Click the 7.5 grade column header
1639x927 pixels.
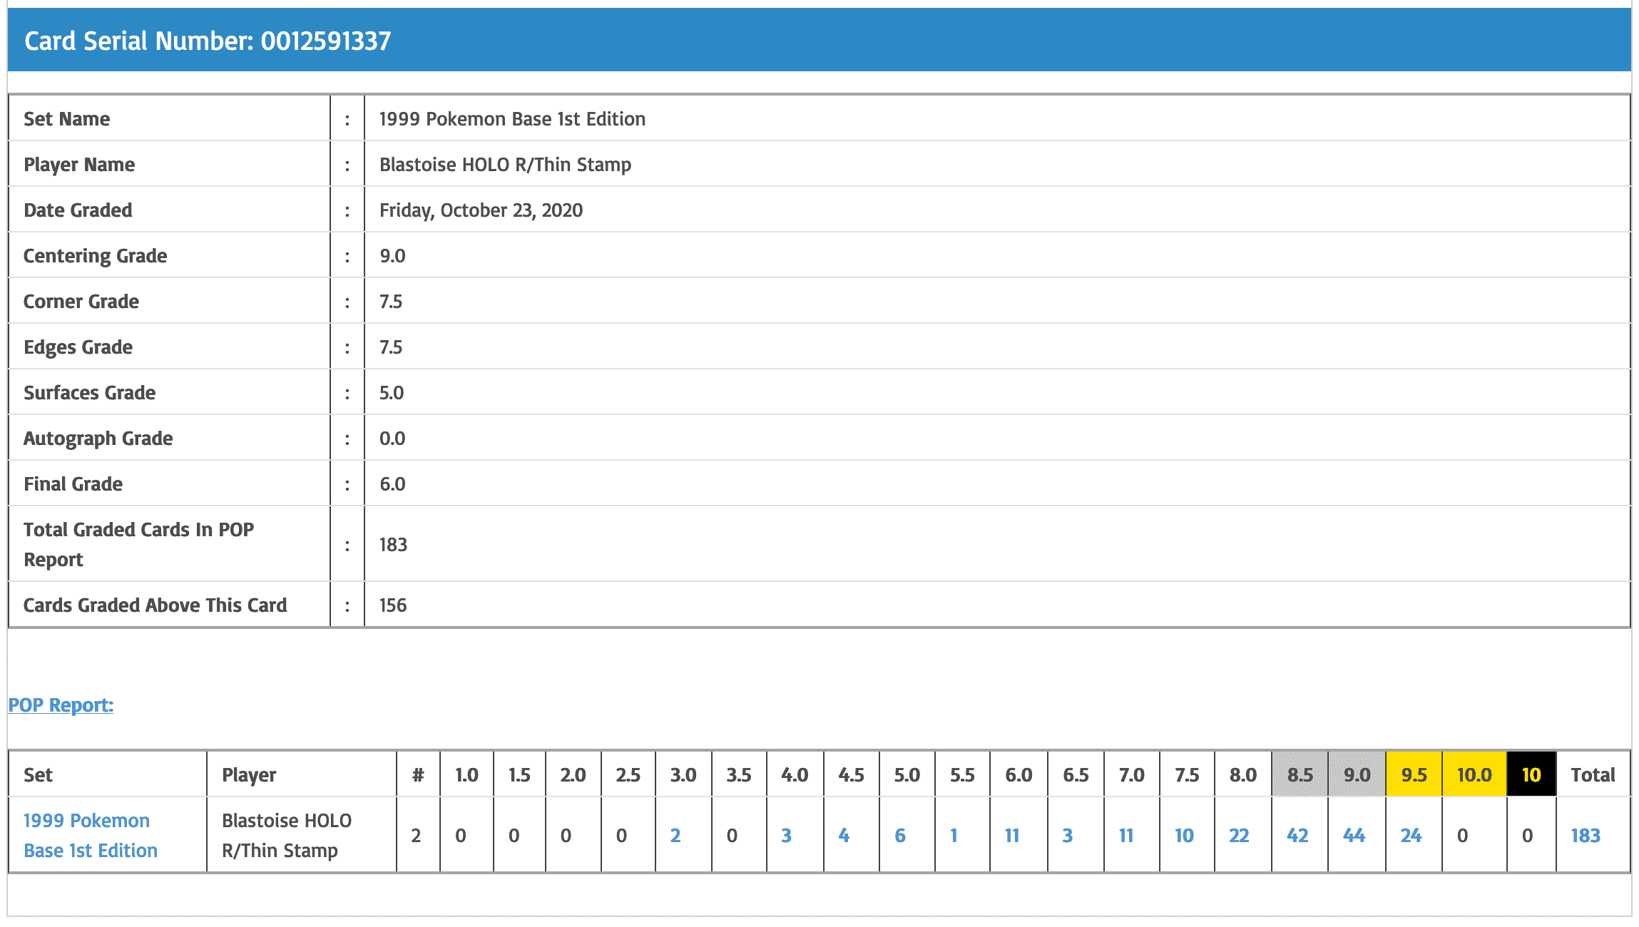1187,774
